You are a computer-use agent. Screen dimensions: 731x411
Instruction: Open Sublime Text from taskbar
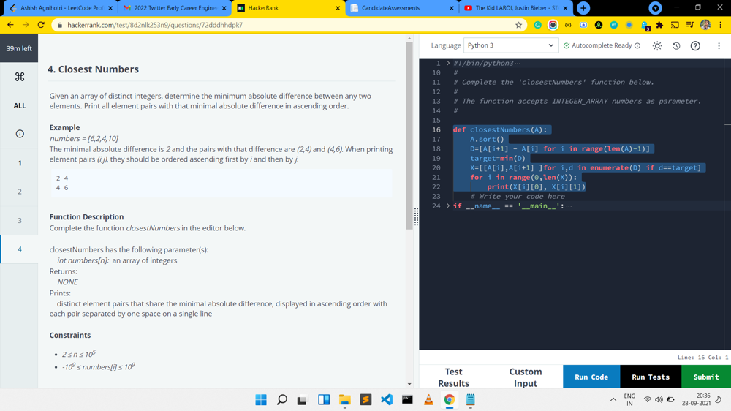(365, 400)
